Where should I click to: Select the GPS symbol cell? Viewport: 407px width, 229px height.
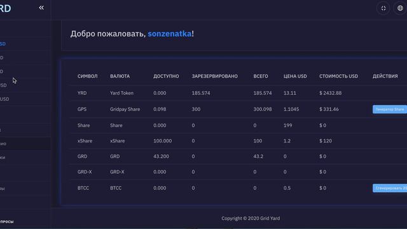(x=82, y=109)
